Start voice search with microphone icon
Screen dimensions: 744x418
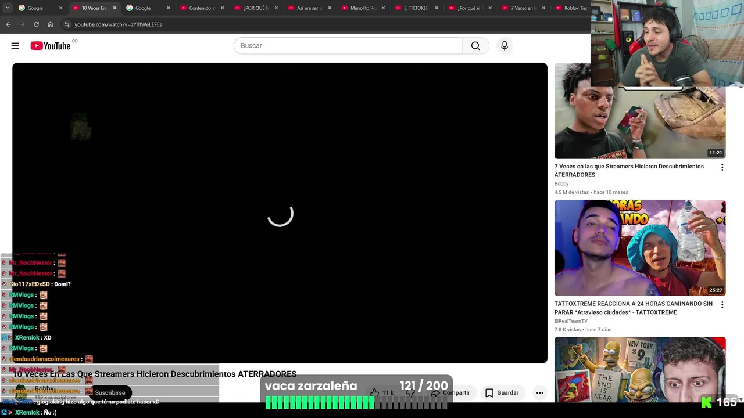(x=505, y=46)
